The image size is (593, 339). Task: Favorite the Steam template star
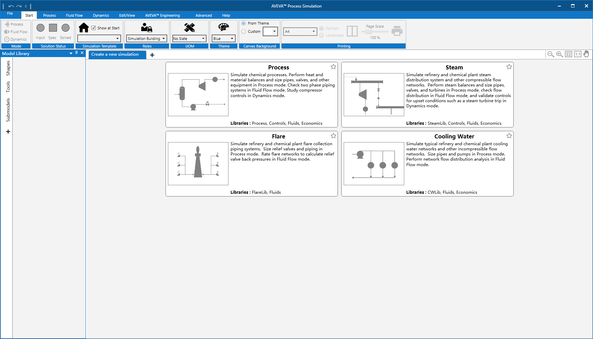pyautogui.click(x=509, y=67)
